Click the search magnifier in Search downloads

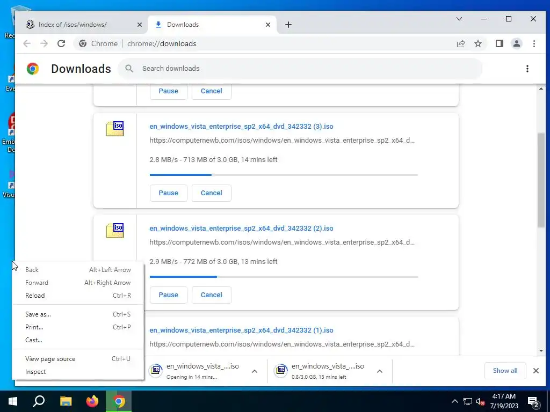(x=129, y=69)
